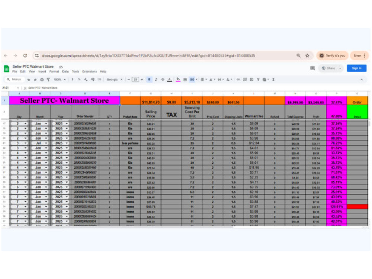
Task: Select the red status cell
Action: (x=357, y=206)
